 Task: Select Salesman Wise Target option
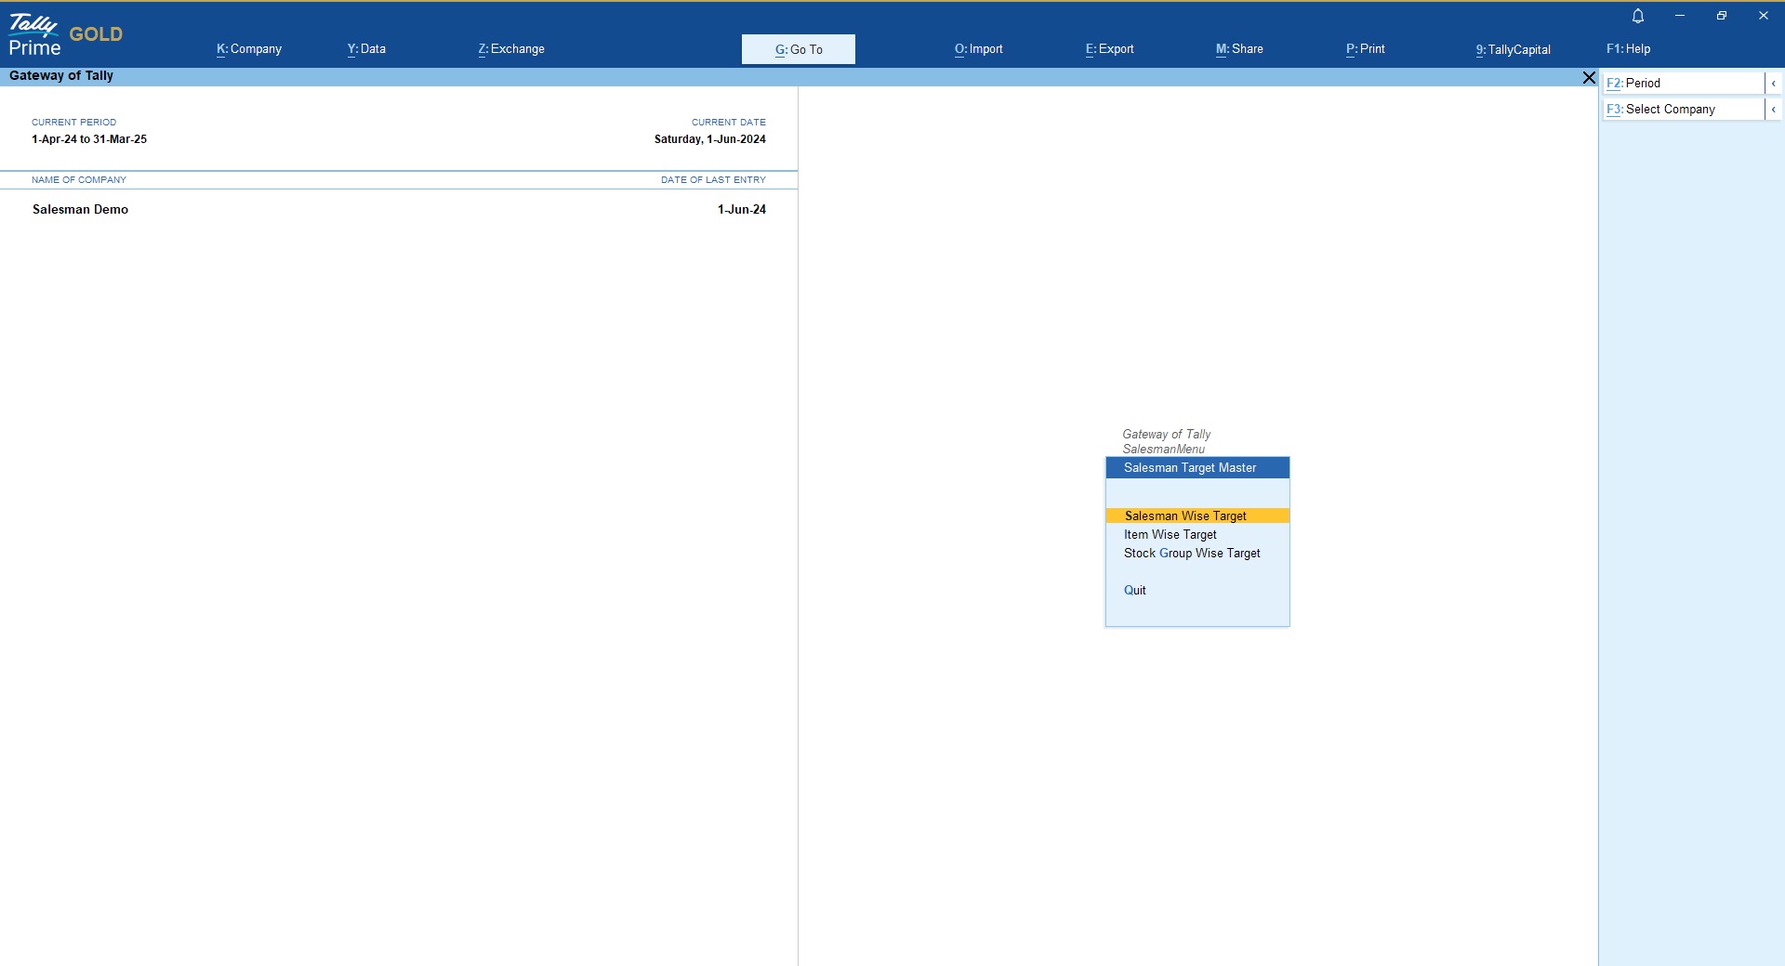click(x=1185, y=516)
